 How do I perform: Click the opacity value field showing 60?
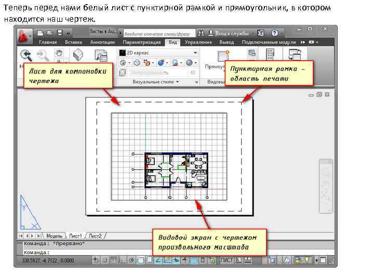(x=193, y=73)
